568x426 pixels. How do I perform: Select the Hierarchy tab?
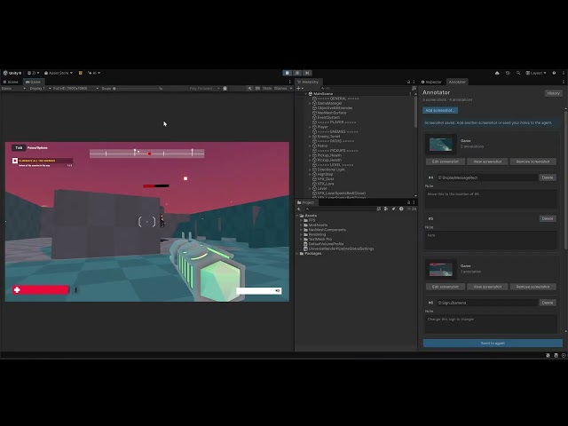tap(308, 82)
